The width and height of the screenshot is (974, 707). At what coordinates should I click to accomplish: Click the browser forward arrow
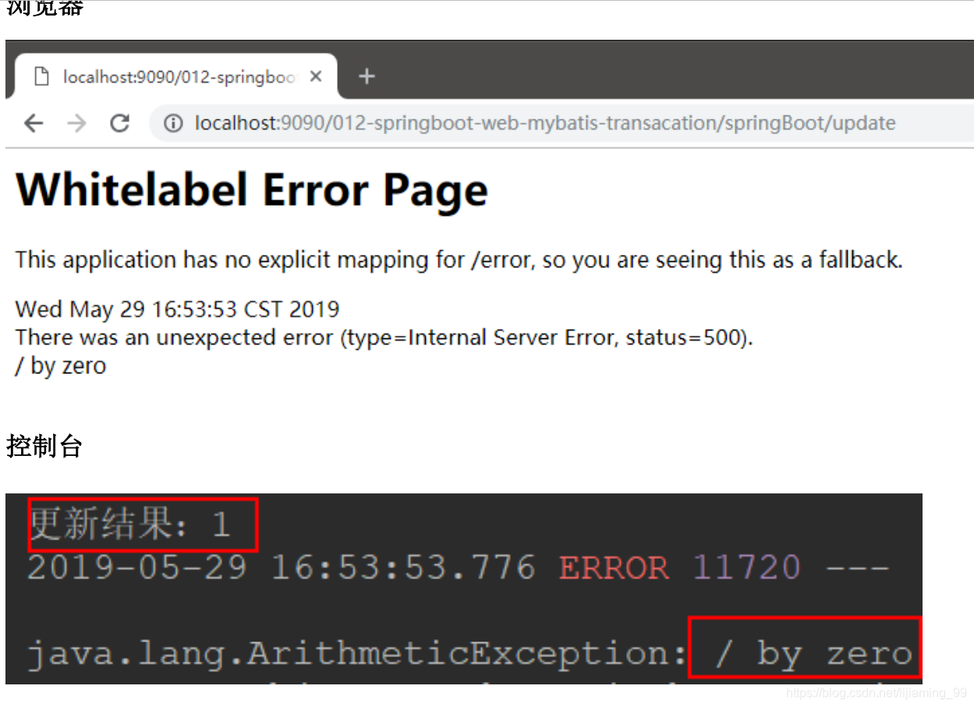click(x=76, y=123)
